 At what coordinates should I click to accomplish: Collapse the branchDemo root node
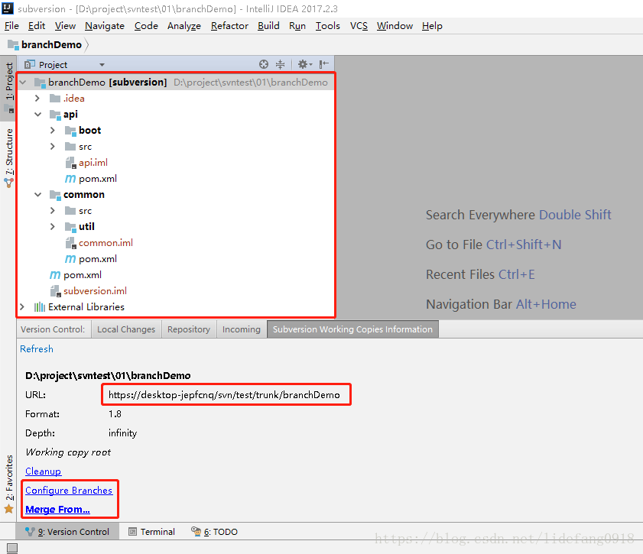(23, 83)
